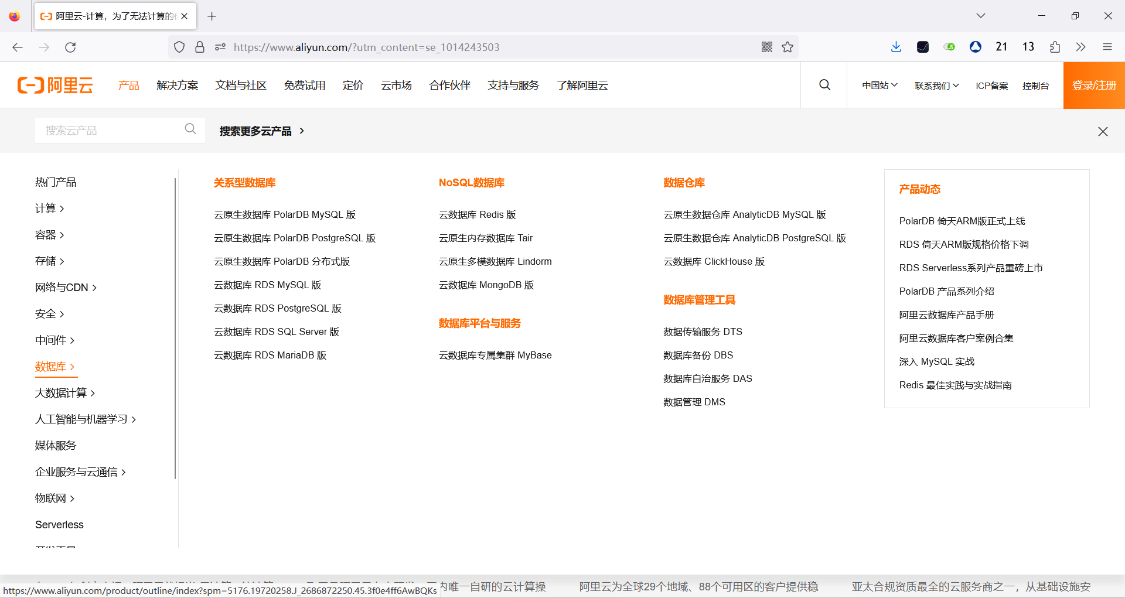
Task: Reload the page
Action: pos(70,47)
